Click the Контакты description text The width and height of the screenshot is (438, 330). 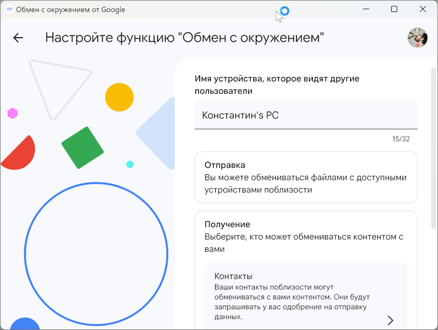[x=292, y=302]
